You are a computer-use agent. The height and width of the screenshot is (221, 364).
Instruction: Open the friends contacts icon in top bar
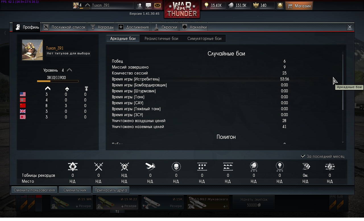[139, 5]
